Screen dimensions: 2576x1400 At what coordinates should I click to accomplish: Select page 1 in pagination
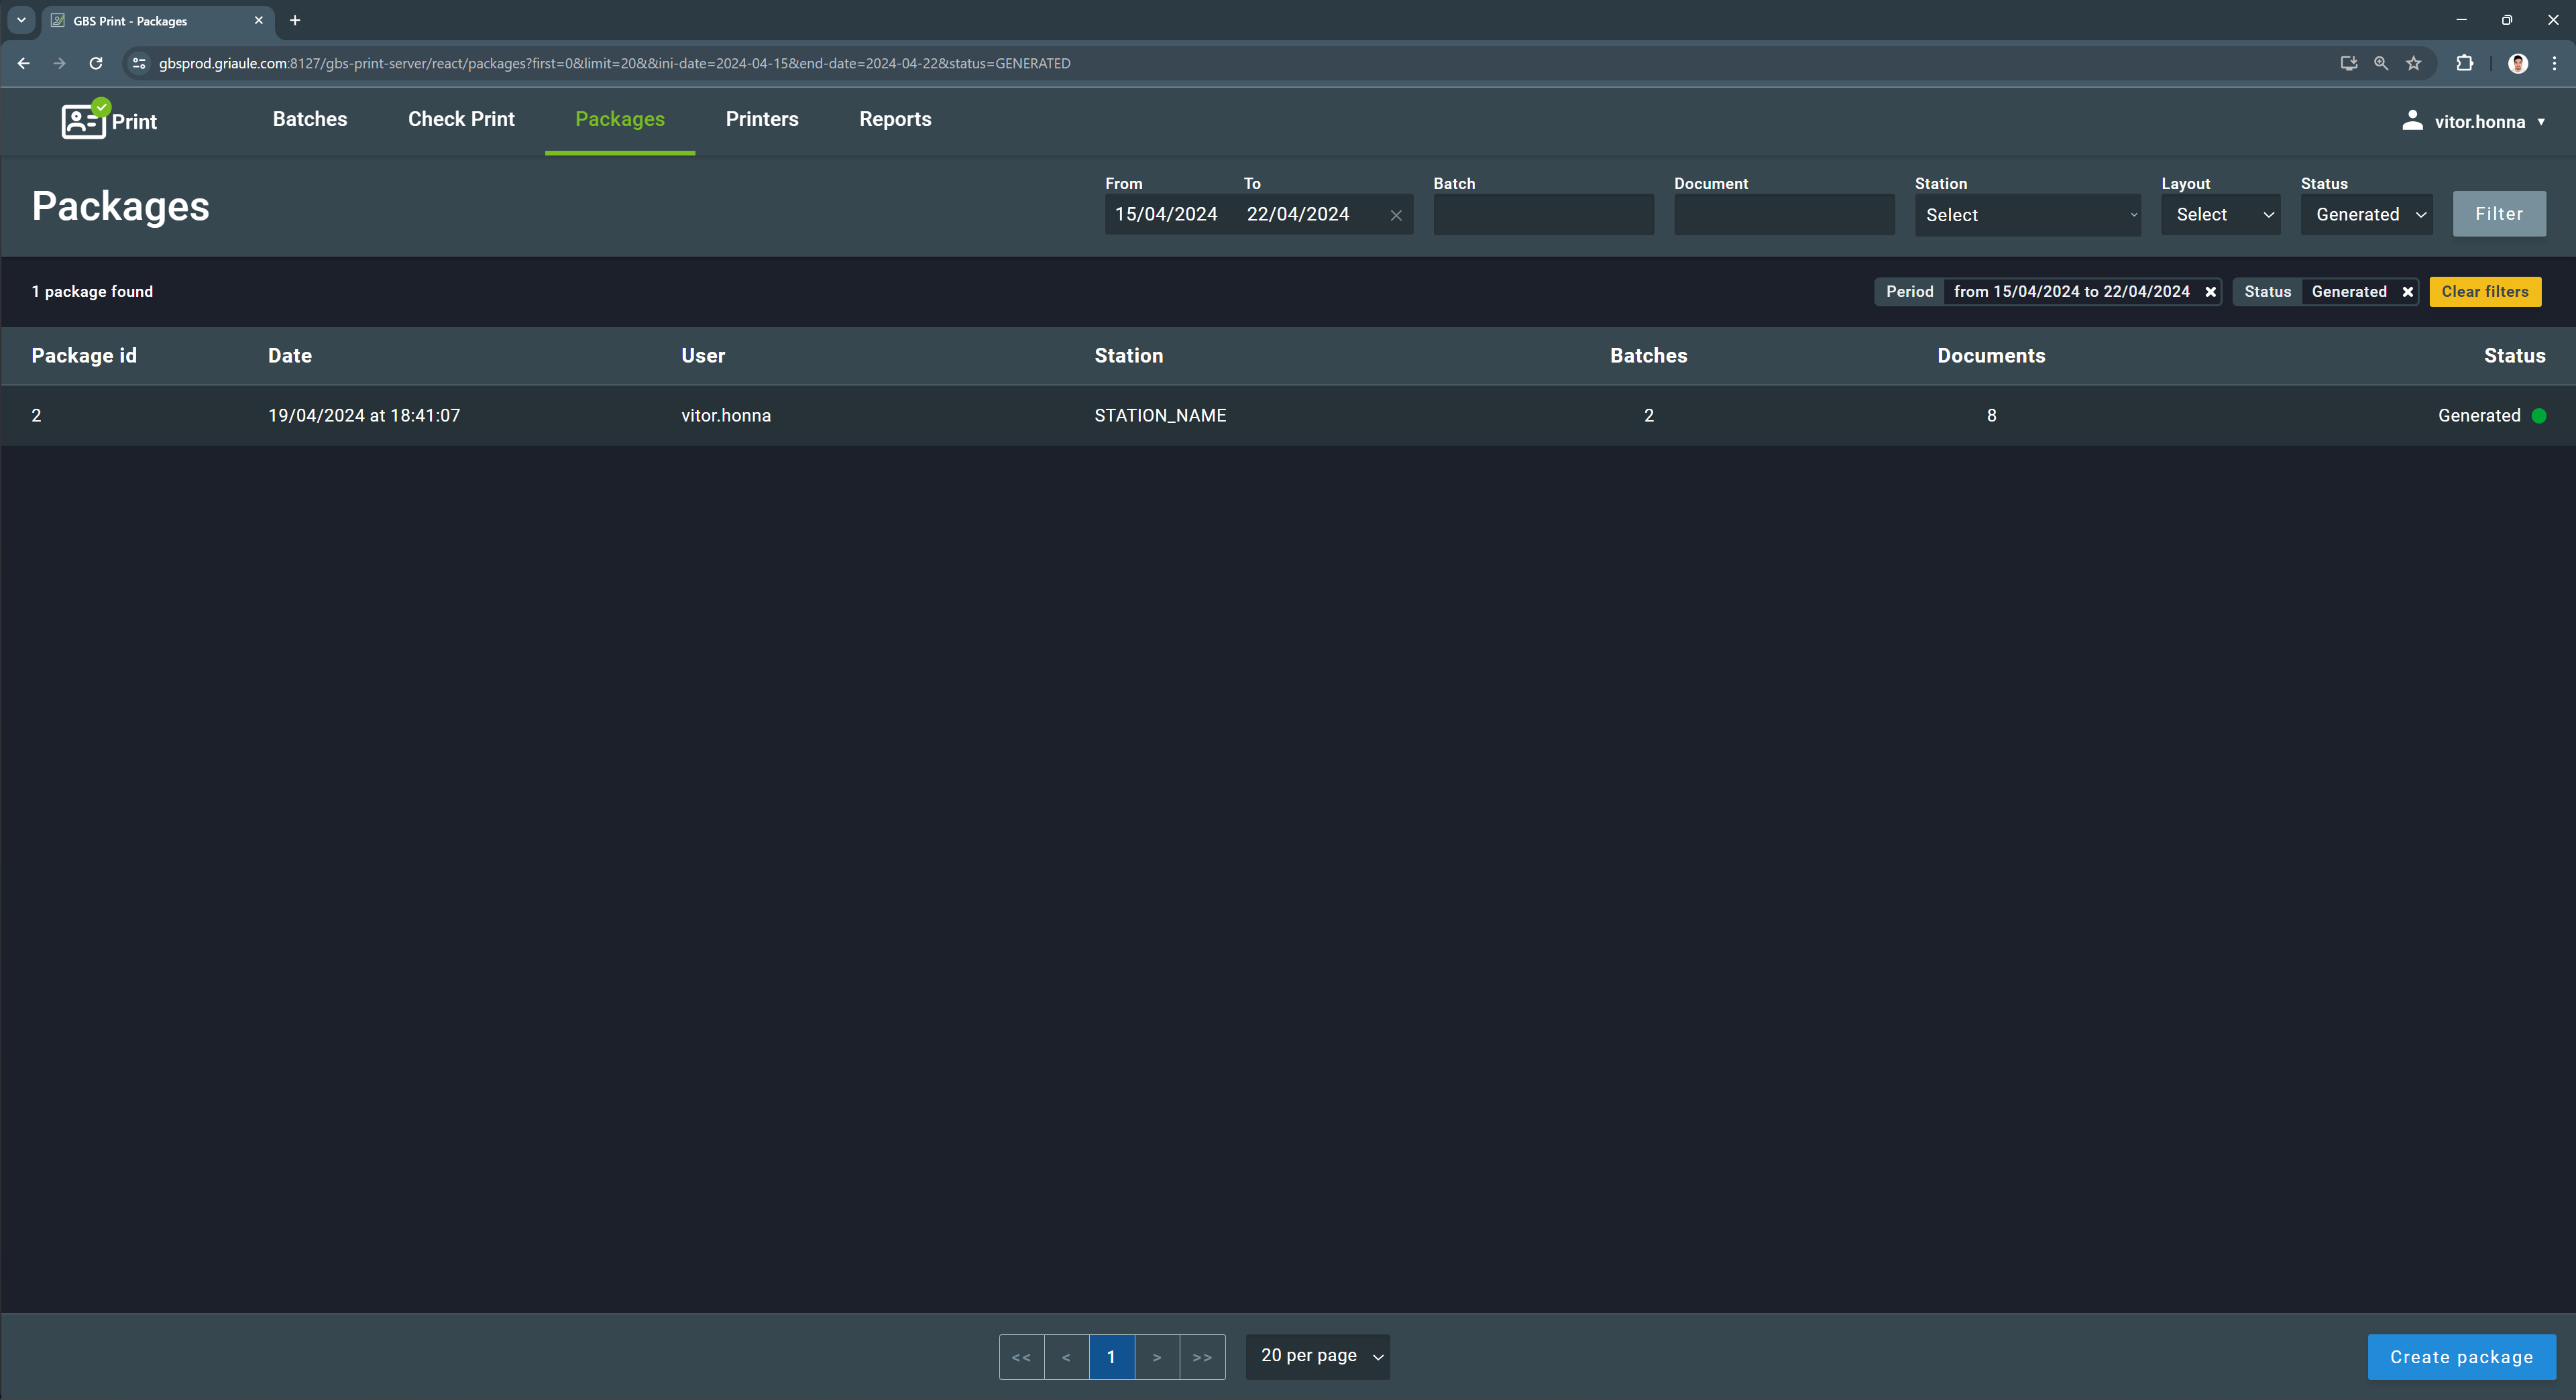pos(1111,1357)
